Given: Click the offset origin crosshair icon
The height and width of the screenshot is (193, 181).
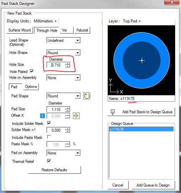Looking at the screenshot, I should (x=76, y=116).
